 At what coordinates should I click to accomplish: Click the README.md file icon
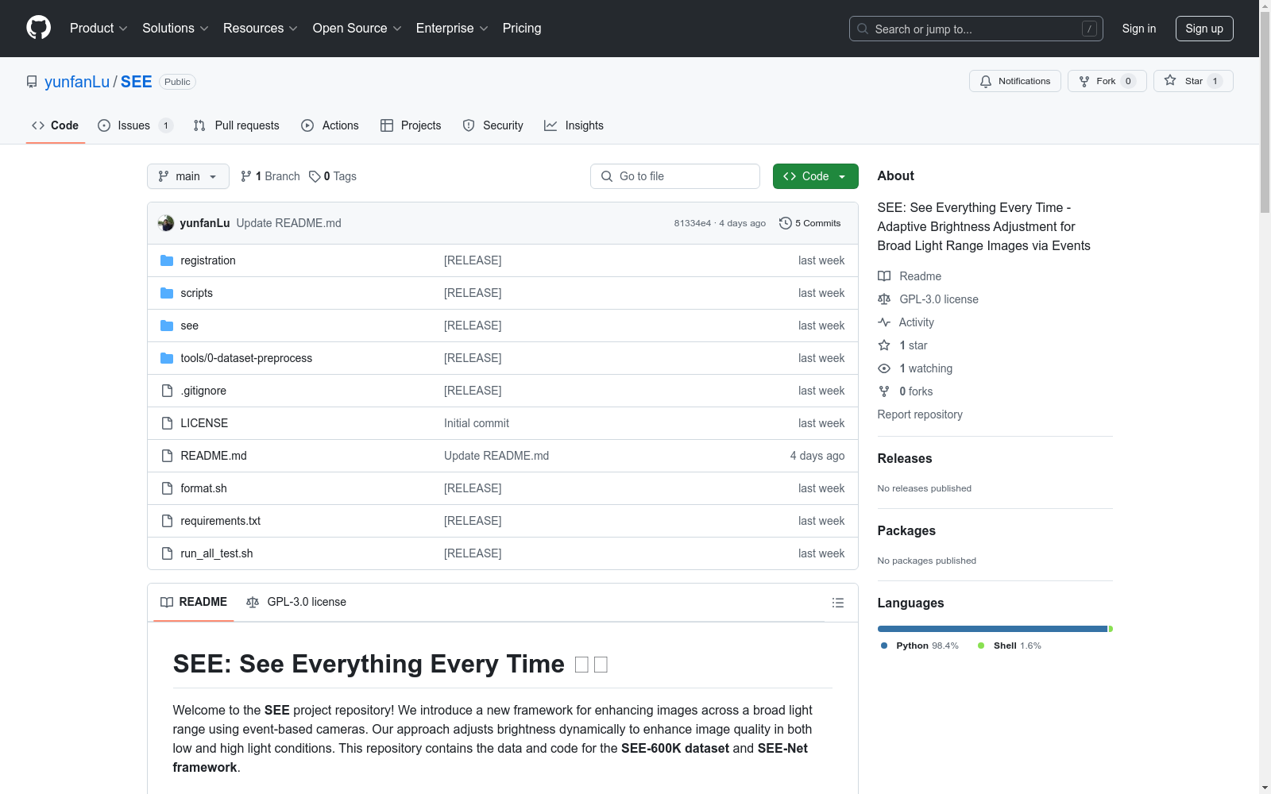(x=167, y=456)
